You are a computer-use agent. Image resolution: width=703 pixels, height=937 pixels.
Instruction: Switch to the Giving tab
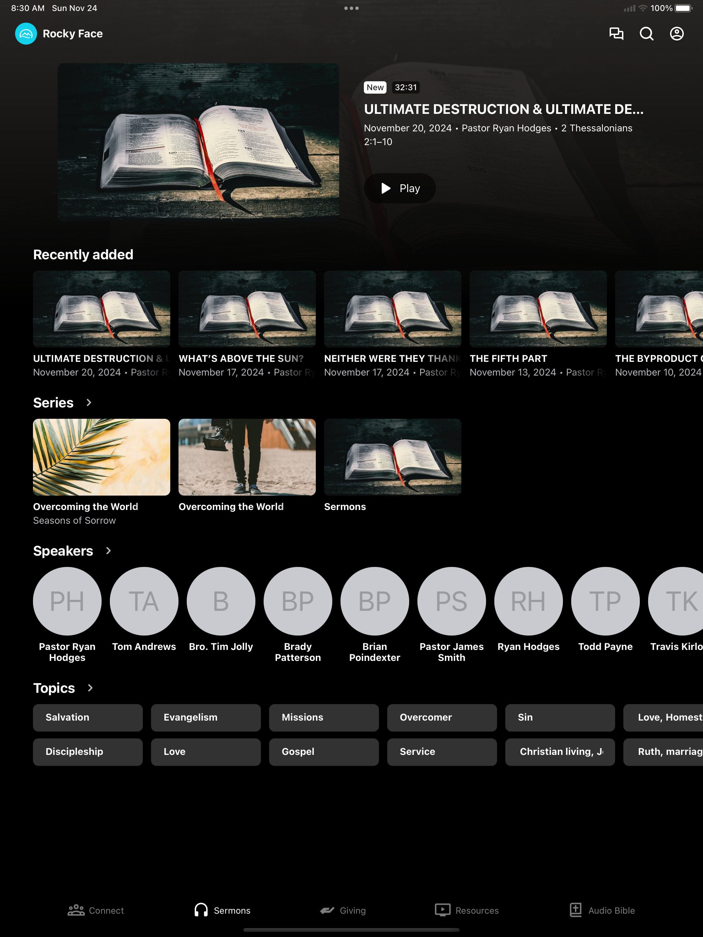(343, 910)
